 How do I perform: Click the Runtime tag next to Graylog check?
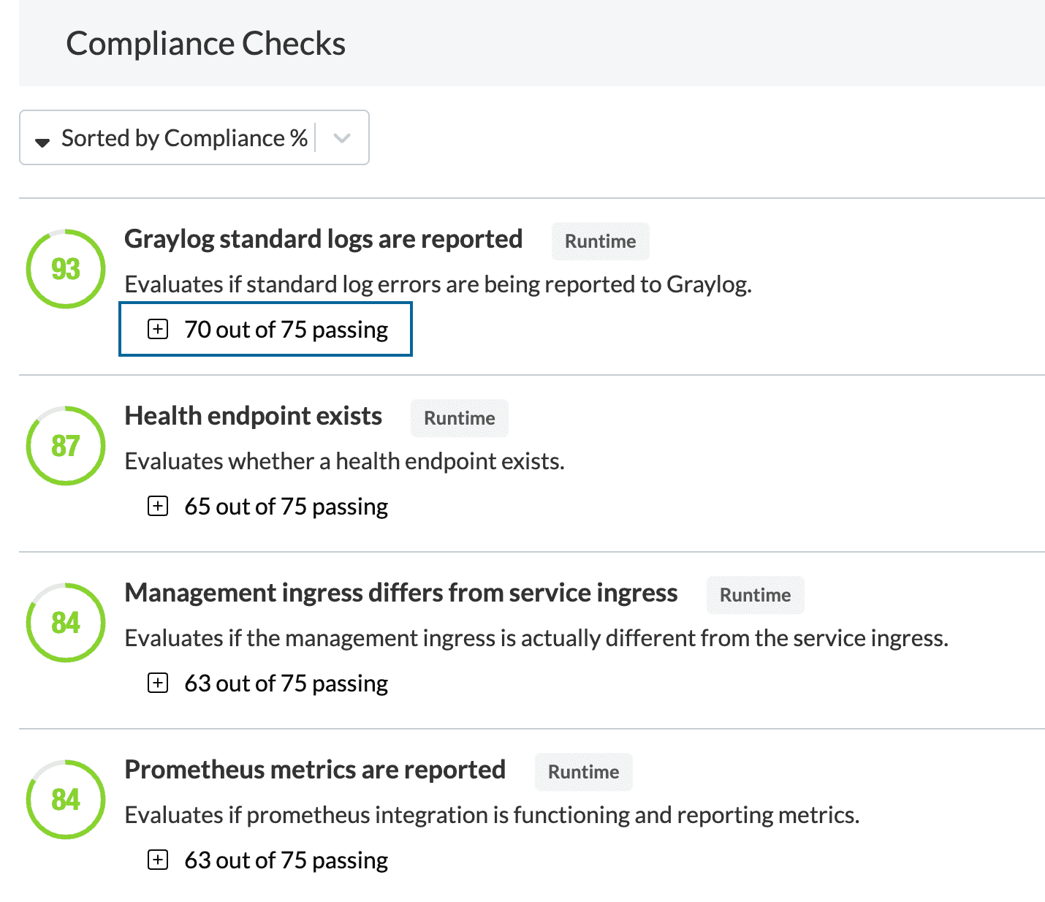600,241
